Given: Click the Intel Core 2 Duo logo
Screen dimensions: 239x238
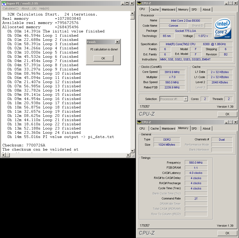Looking at the screenshot, I should [223, 28].
